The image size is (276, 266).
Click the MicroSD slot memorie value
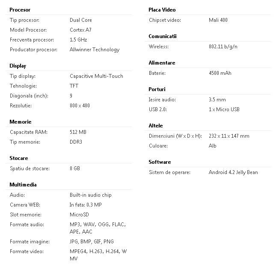tap(79, 215)
